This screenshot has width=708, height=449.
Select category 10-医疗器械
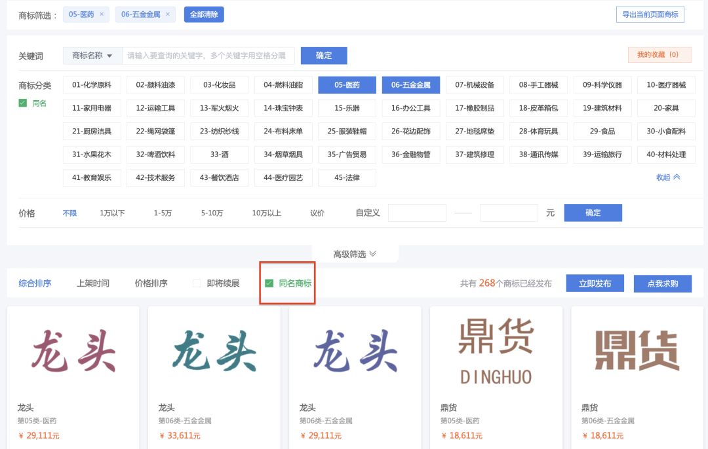coord(666,84)
